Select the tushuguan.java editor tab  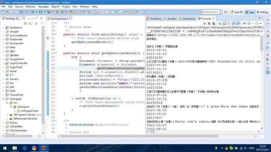(x=59, y=19)
